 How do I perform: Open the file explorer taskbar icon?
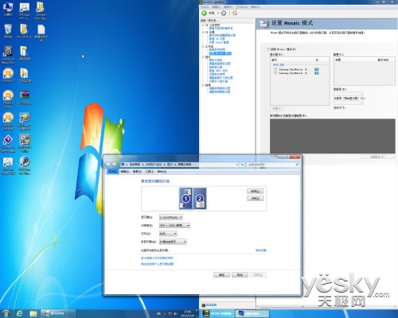pos(33,313)
